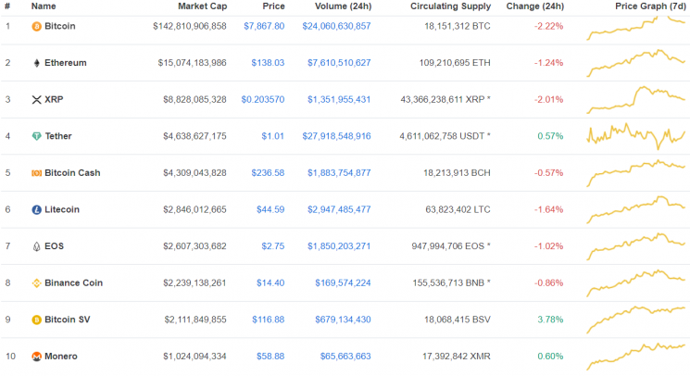Open Binance Coin volume $169,574,224
The height and width of the screenshot is (376, 690).
coord(343,283)
